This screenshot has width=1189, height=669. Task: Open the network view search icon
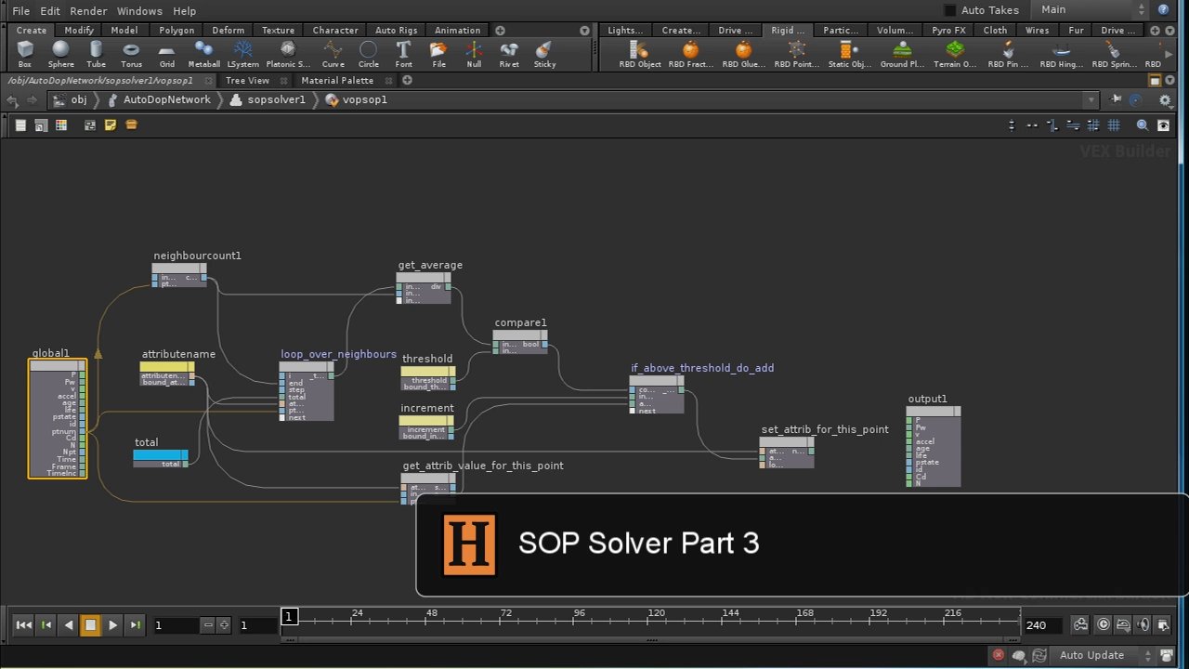(1143, 125)
